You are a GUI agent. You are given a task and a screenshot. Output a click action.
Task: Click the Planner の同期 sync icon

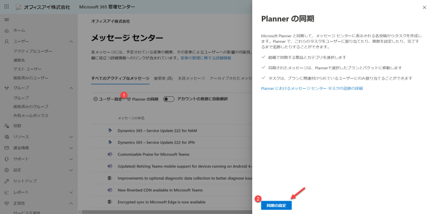[x=129, y=99]
